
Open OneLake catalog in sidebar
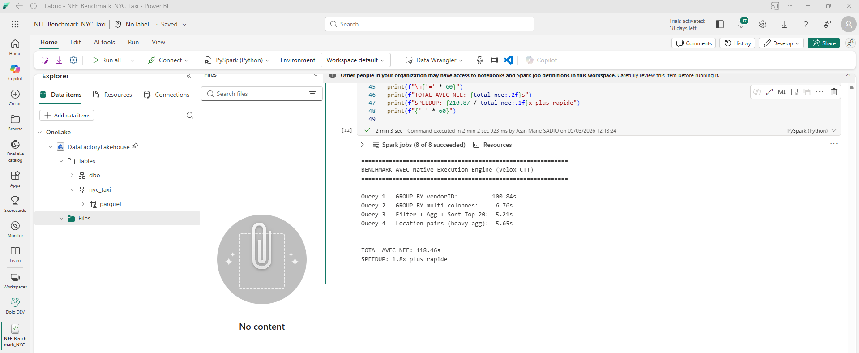pyautogui.click(x=15, y=150)
